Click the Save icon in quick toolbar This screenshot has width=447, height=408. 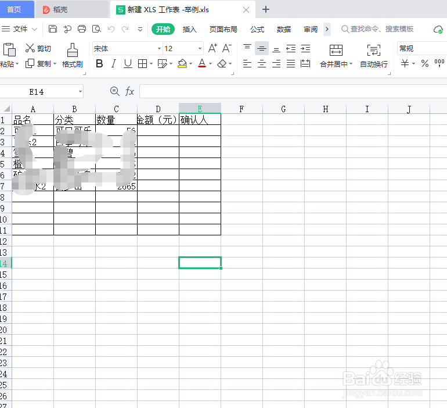point(53,29)
